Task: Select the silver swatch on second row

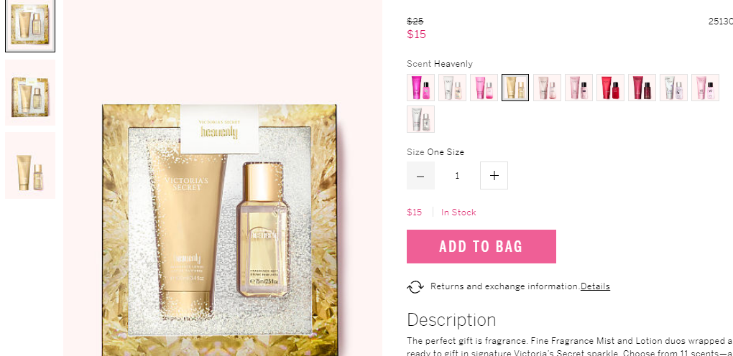Action: (x=420, y=119)
